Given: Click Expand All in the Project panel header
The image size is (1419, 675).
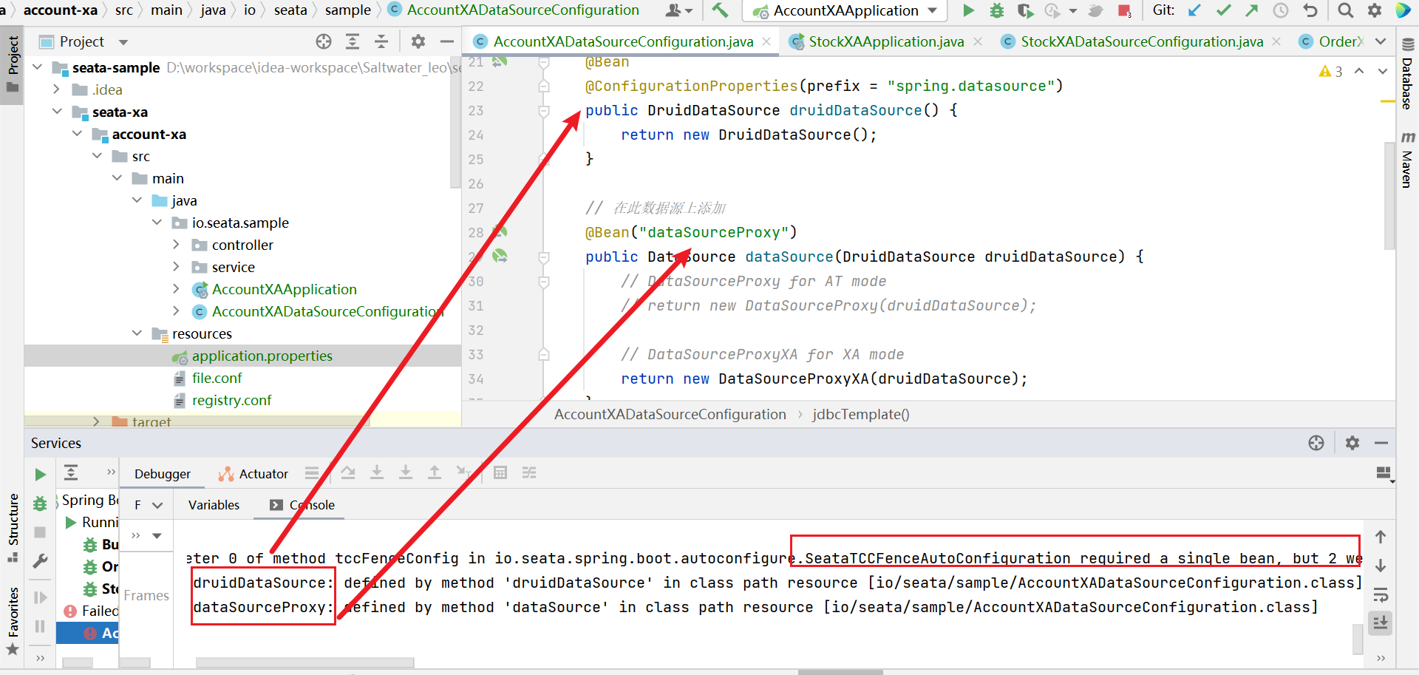Looking at the screenshot, I should [353, 41].
